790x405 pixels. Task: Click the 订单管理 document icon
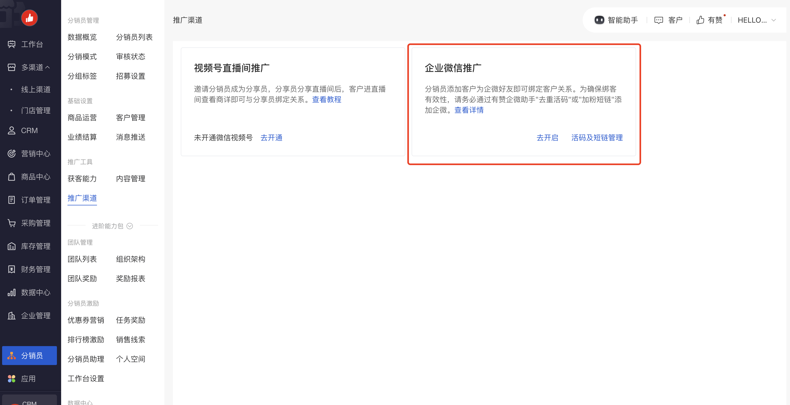(x=12, y=200)
